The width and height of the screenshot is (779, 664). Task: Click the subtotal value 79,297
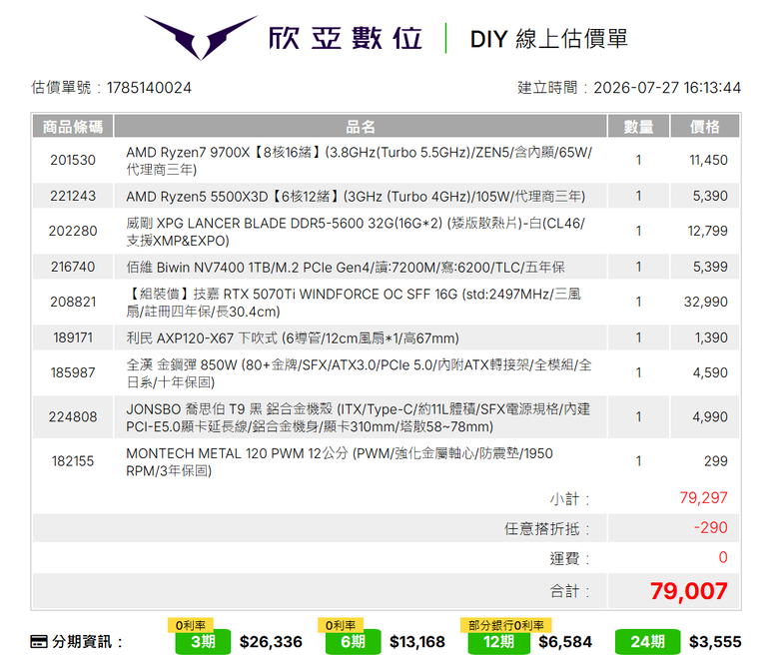point(703,497)
